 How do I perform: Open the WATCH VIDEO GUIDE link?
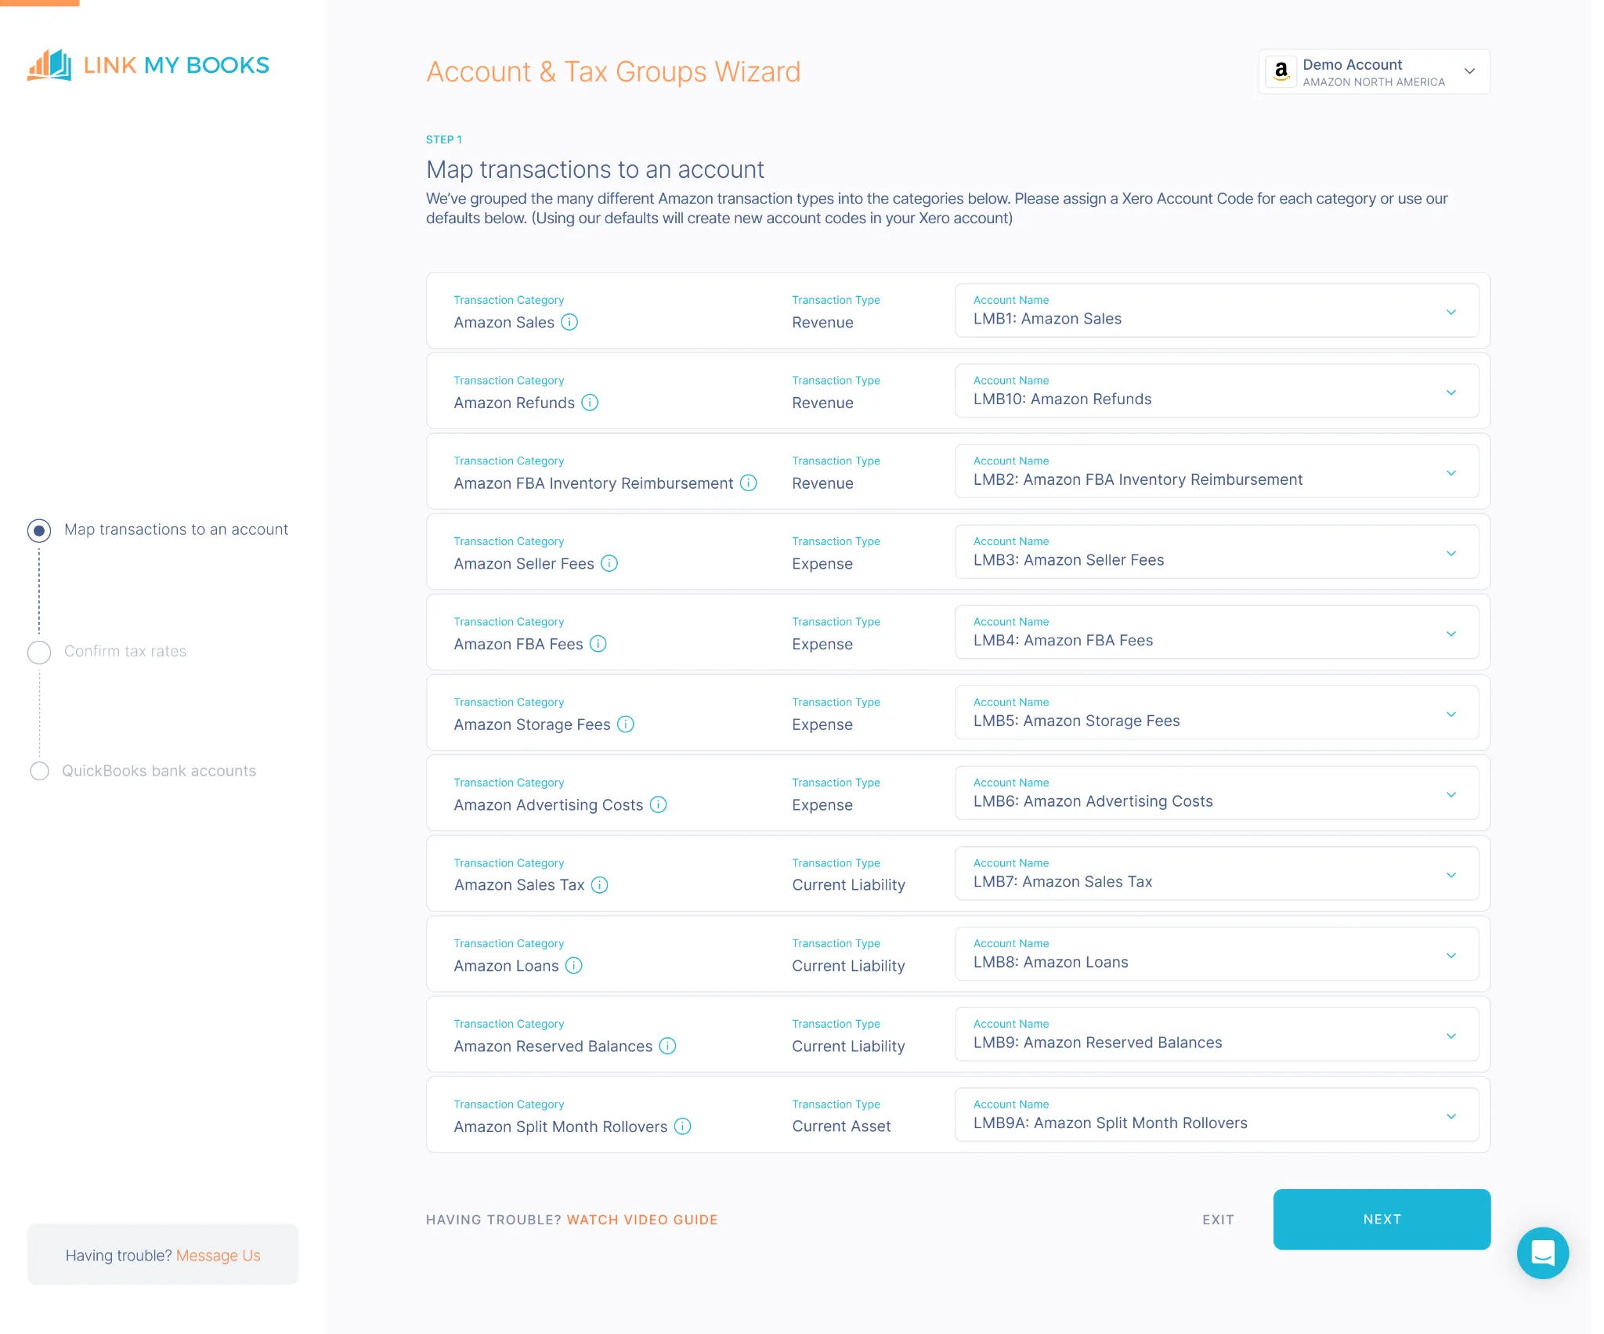click(x=642, y=1220)
